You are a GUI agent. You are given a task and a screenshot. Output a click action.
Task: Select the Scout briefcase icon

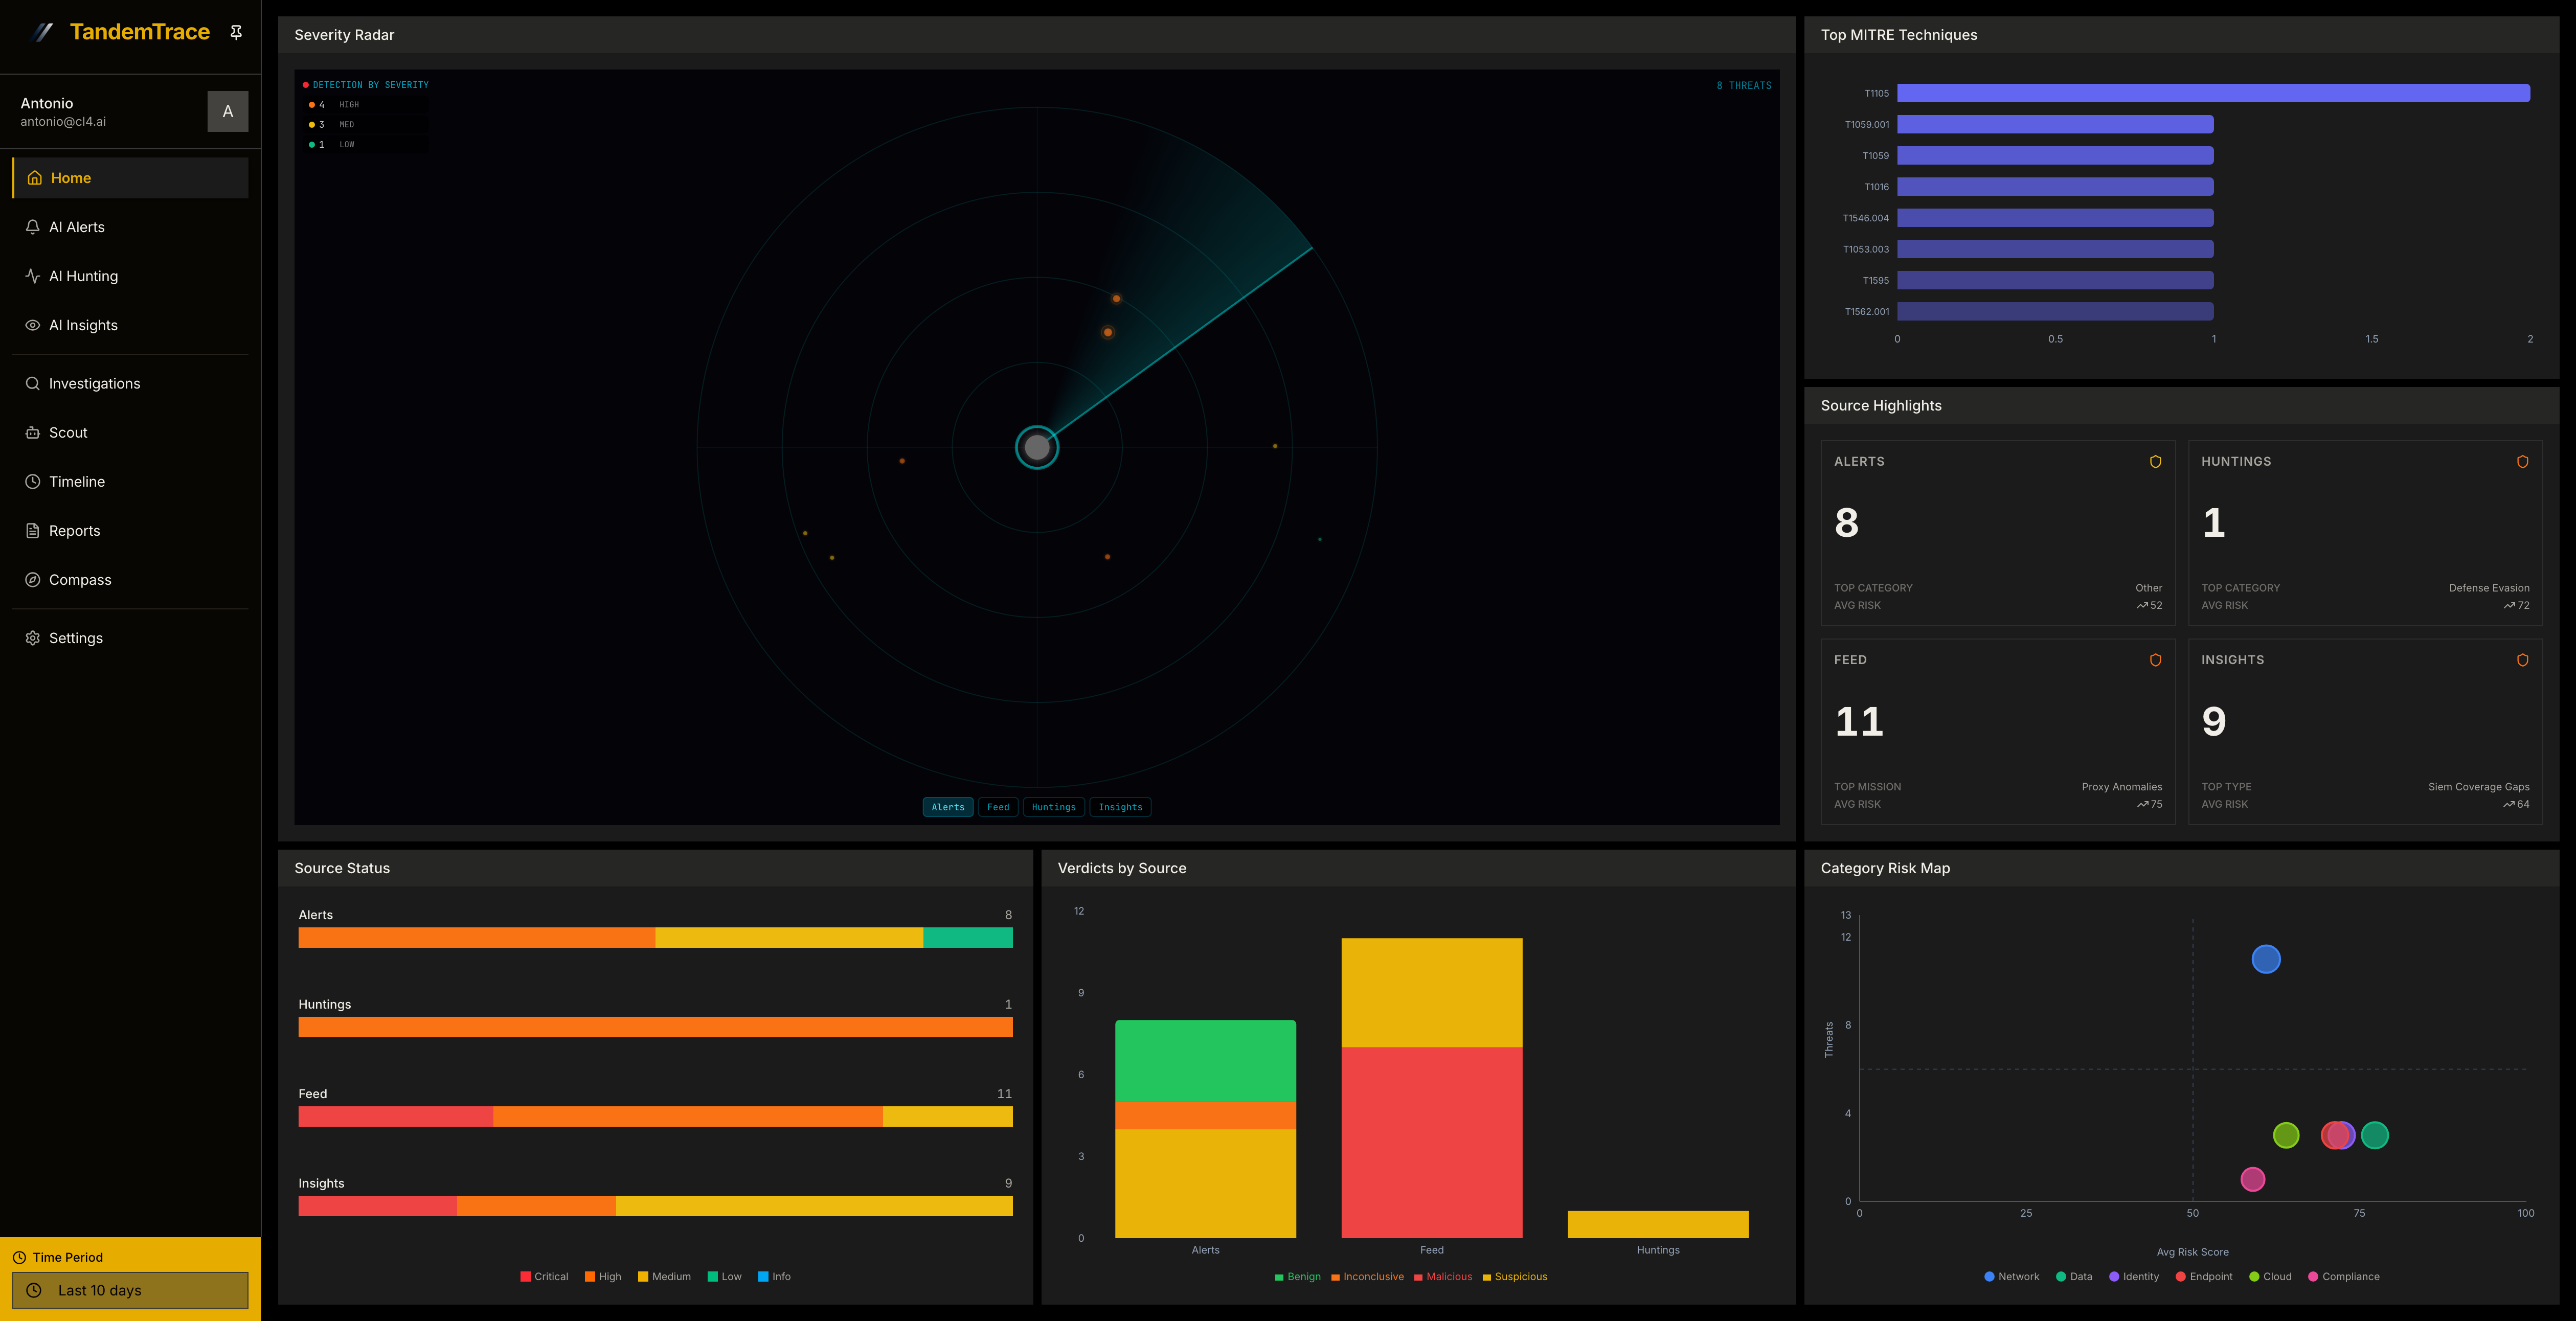pos(33,432)
